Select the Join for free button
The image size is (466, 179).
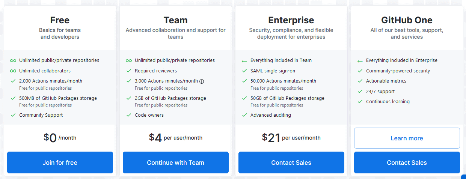click(60, 162)
